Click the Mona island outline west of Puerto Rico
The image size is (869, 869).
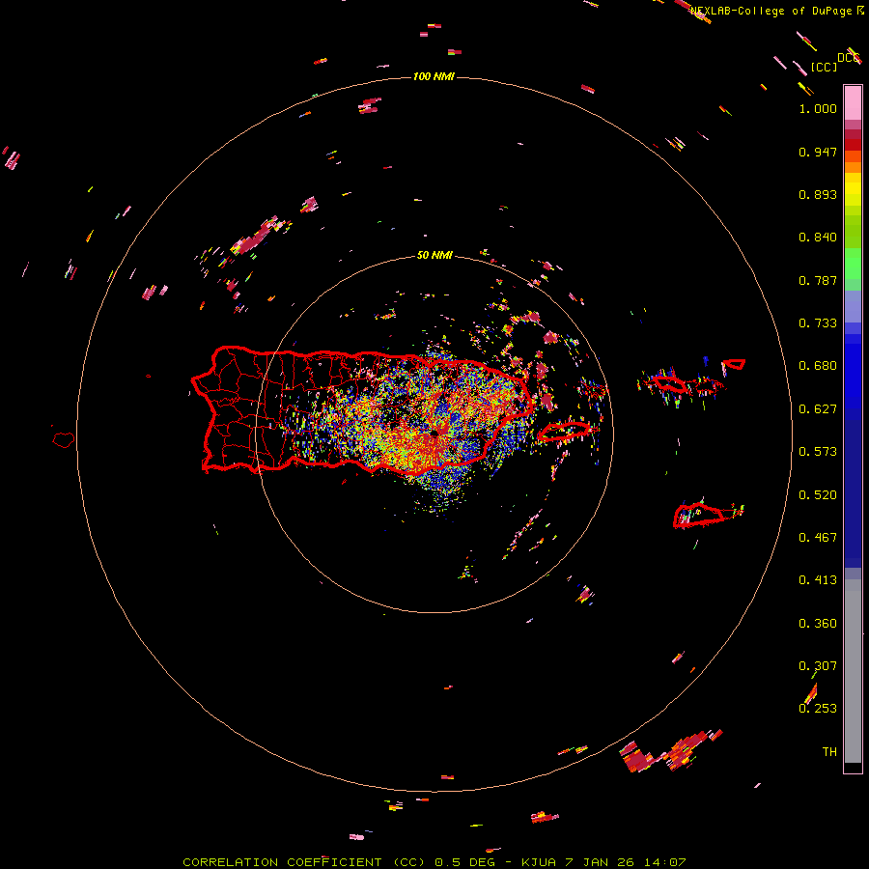coord(64,439)
